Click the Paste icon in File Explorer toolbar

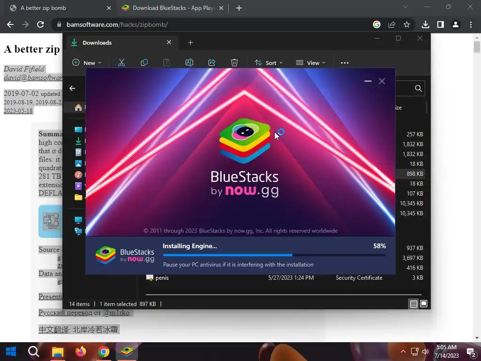[167, 63]
